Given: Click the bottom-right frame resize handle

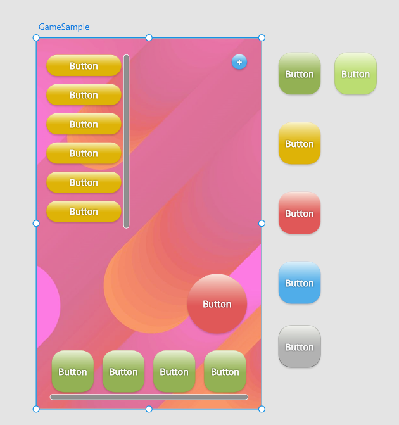Looking at the screenshot, I should point(262,409).
